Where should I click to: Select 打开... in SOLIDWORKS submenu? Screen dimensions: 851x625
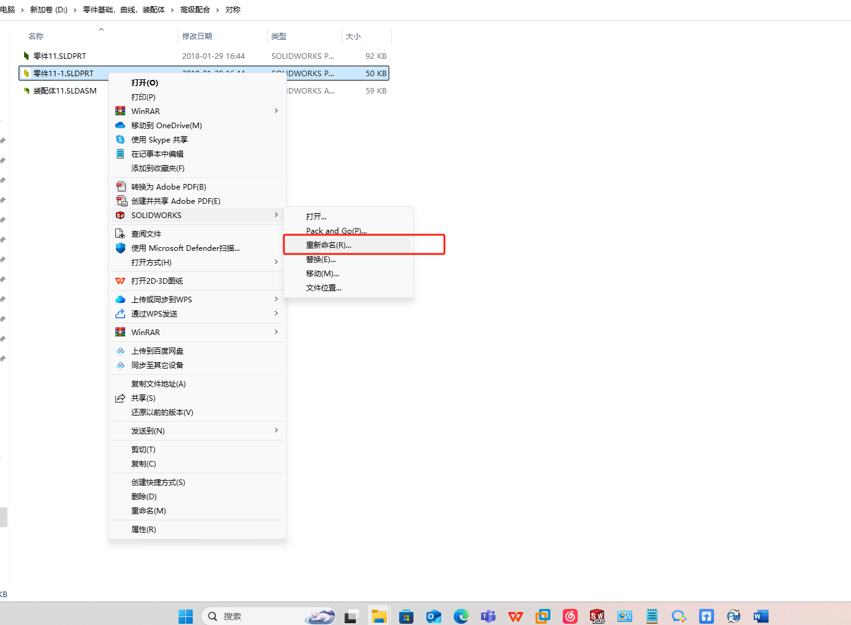point(316,216)
